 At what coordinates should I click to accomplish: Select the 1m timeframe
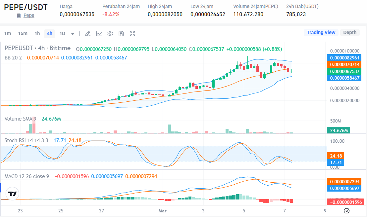point(8,33)
